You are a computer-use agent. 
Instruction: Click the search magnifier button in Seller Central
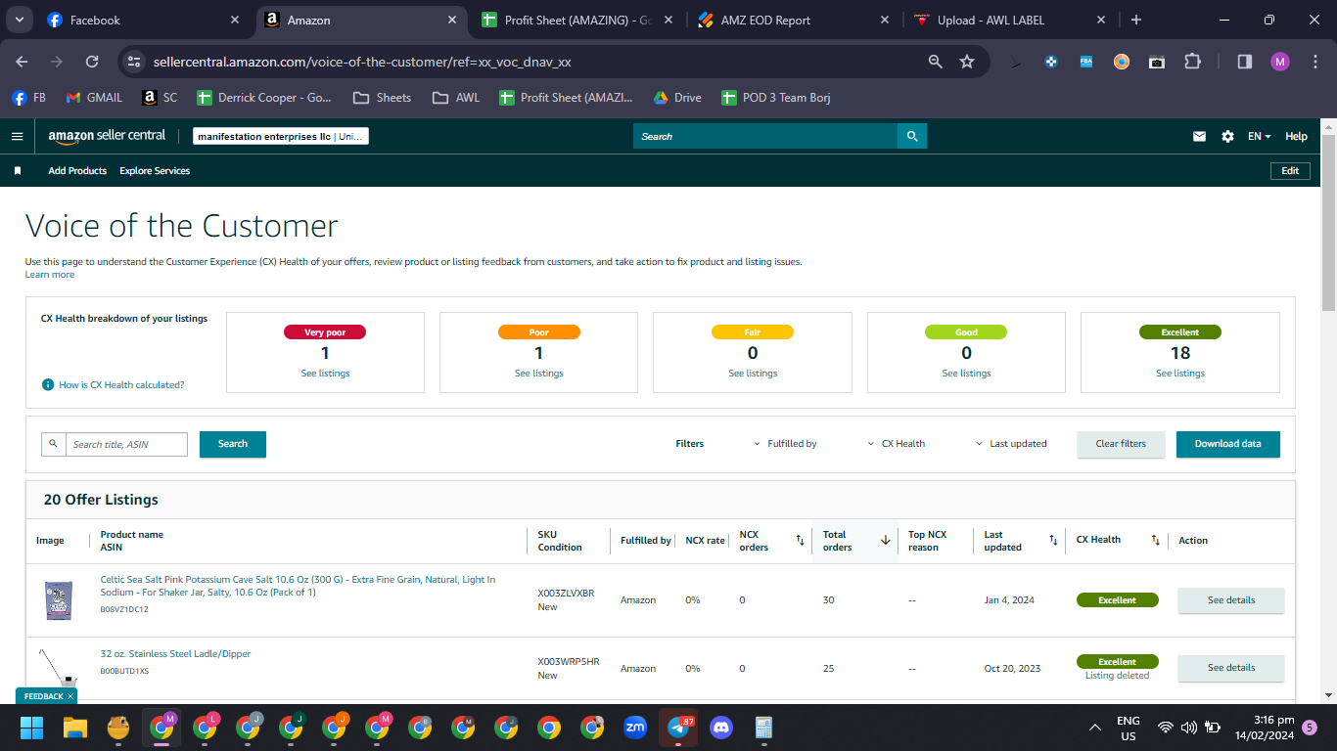[x=912, y=136]
